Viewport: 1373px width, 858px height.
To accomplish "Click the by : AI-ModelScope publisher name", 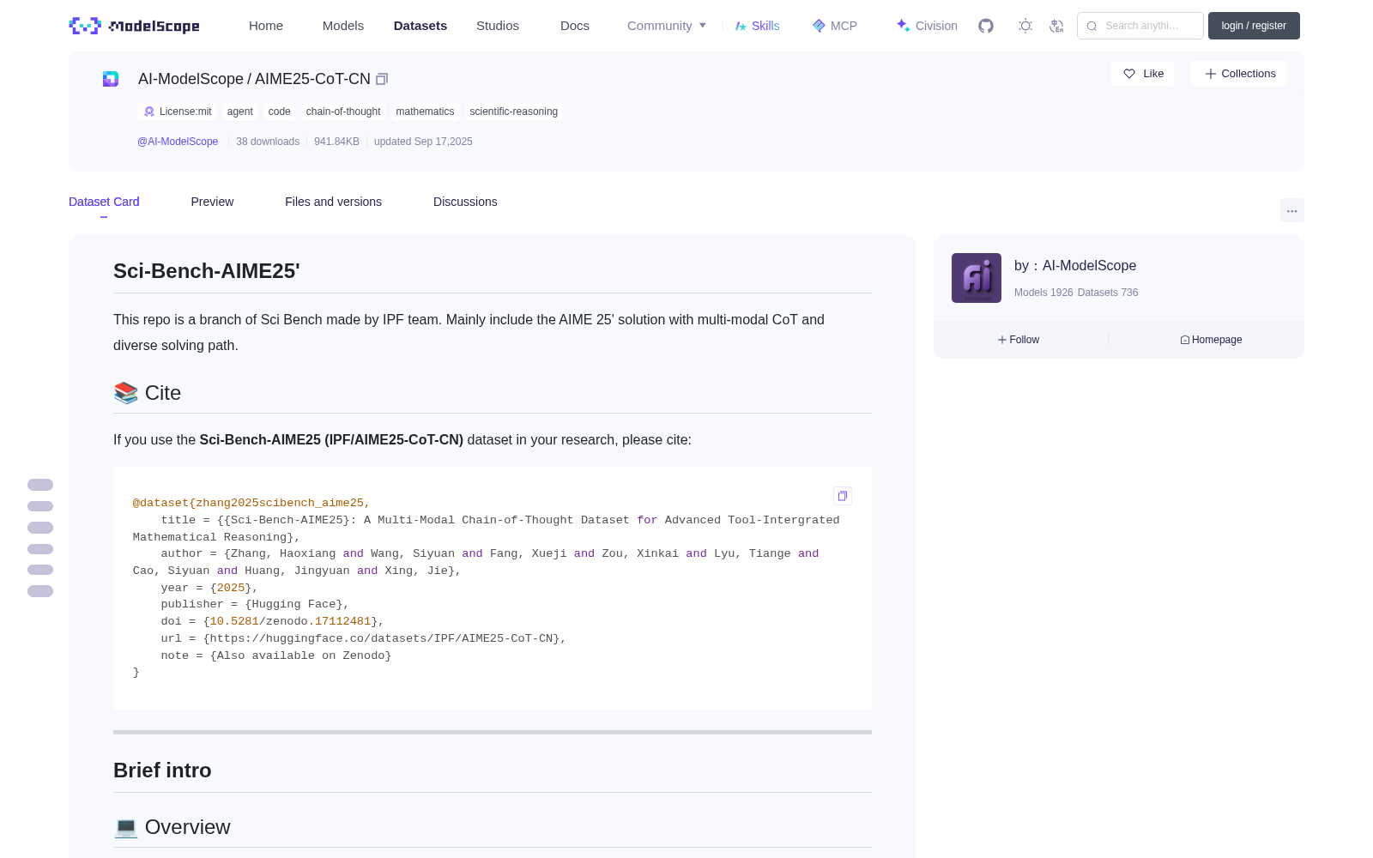I will [1075, 266].
